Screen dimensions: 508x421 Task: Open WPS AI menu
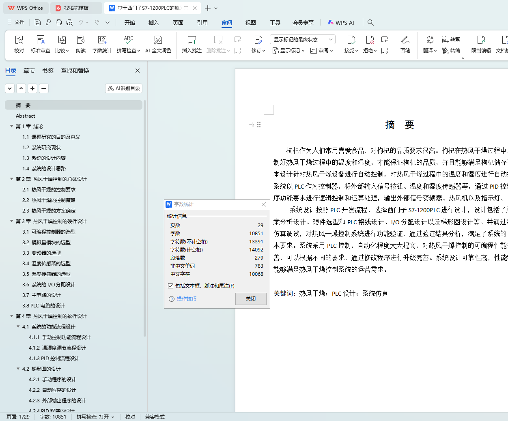(341, 23)
